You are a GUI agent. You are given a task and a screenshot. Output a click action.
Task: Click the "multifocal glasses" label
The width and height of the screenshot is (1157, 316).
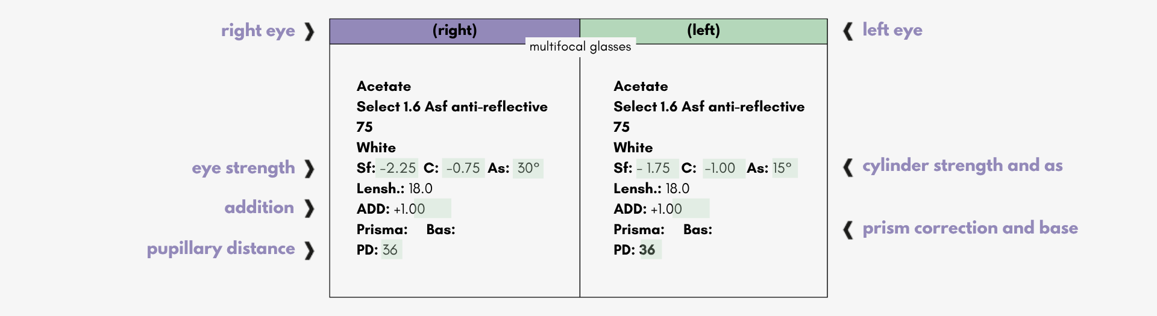point(580,47)
